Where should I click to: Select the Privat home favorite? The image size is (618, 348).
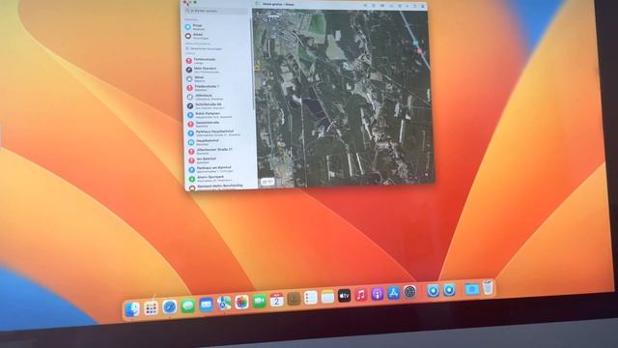click(216, 27)
